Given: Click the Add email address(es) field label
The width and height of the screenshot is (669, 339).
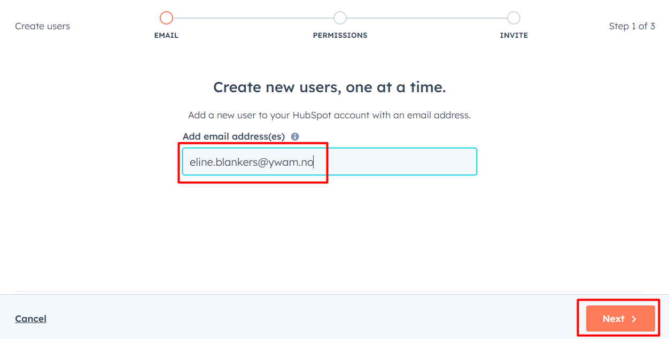Looking at the screenshot, I should [x=234, y=136].
